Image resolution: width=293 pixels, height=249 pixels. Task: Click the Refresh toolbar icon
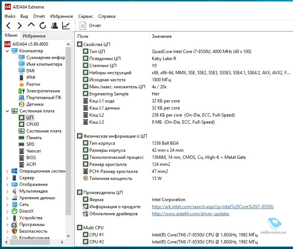[x=43, y=26]
